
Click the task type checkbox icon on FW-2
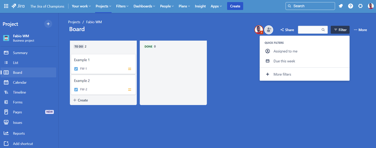(x=76, y=90)
